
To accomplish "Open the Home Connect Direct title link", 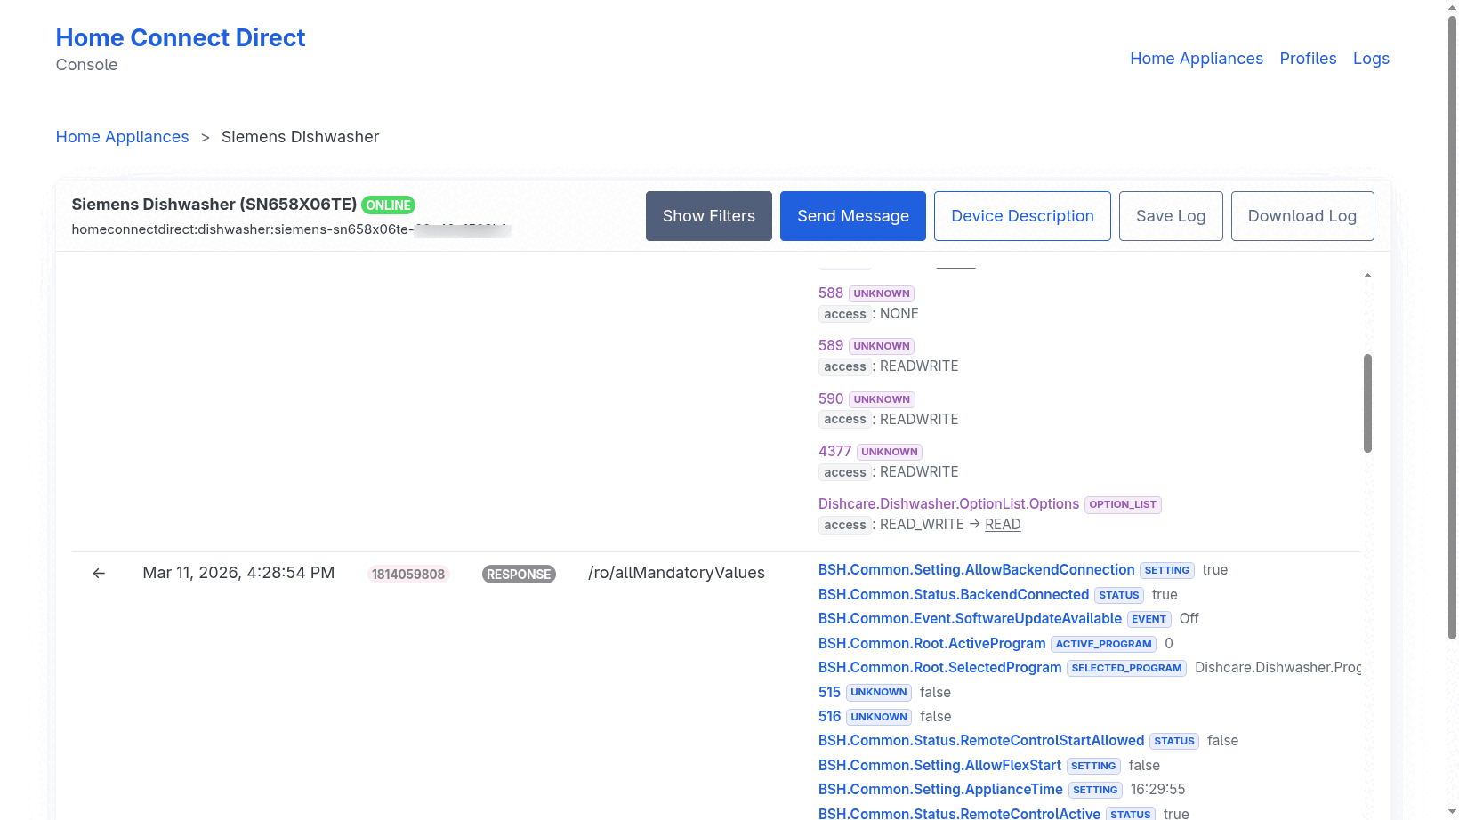I will click(x=181, y=38).
